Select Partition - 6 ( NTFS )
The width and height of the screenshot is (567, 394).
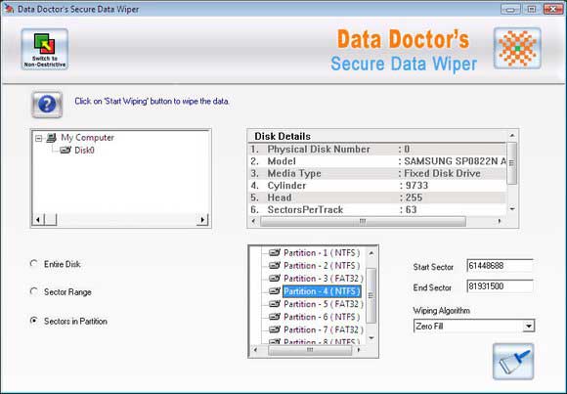click(x=322, y=317)
